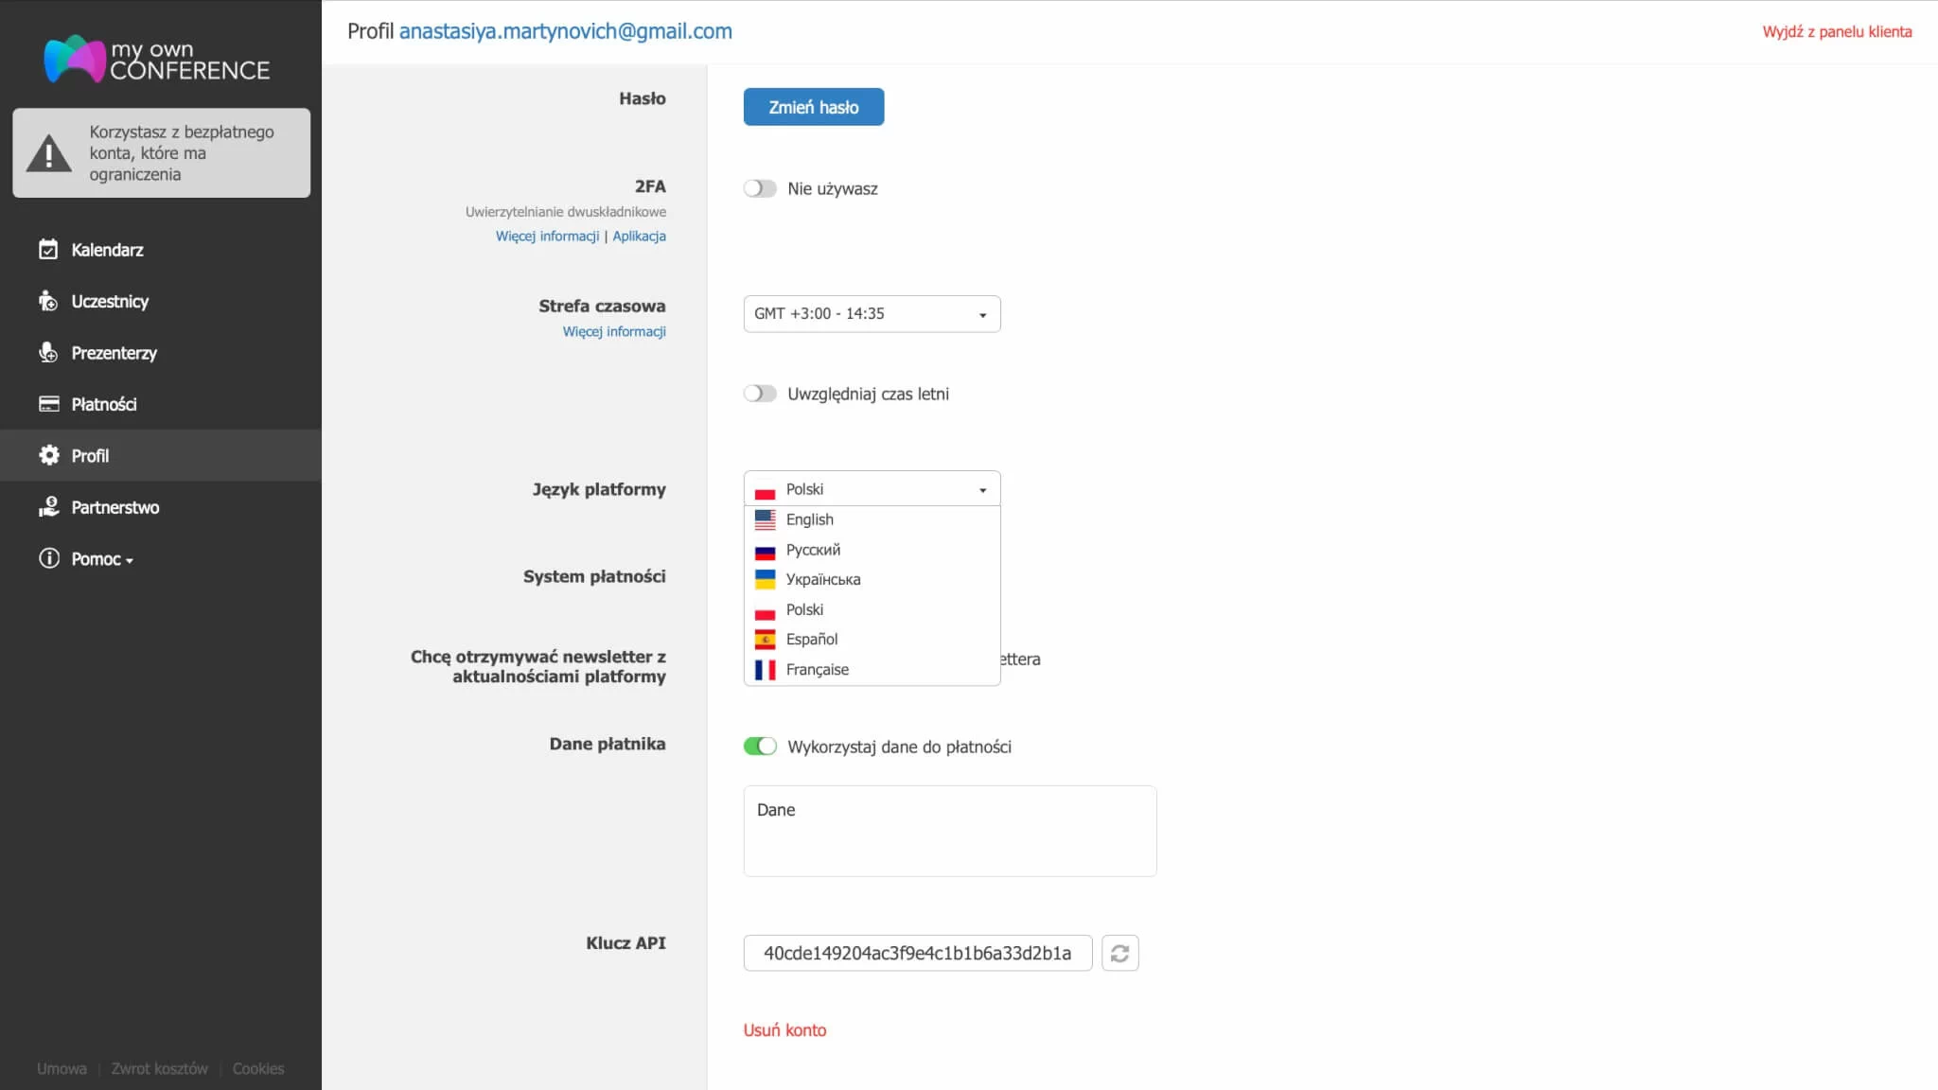This screenshot has width=1938, height=1090.
Task: Enable two-factor authentication toggle
Action: [x=760, y=187]
